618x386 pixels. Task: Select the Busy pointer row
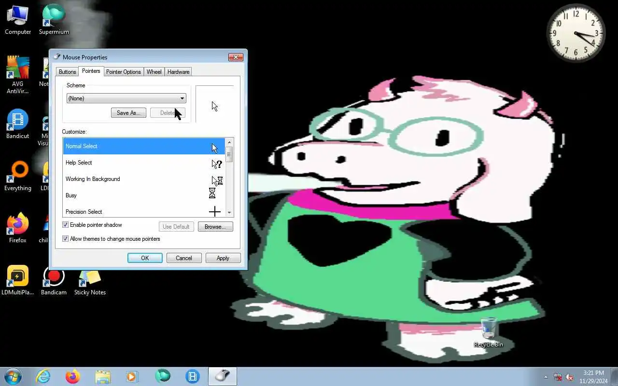pos(144,195)
